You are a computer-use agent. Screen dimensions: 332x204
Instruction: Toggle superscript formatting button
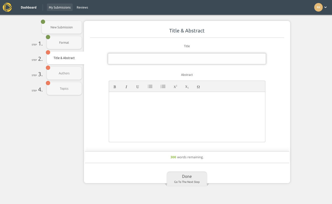click(175, 87)
